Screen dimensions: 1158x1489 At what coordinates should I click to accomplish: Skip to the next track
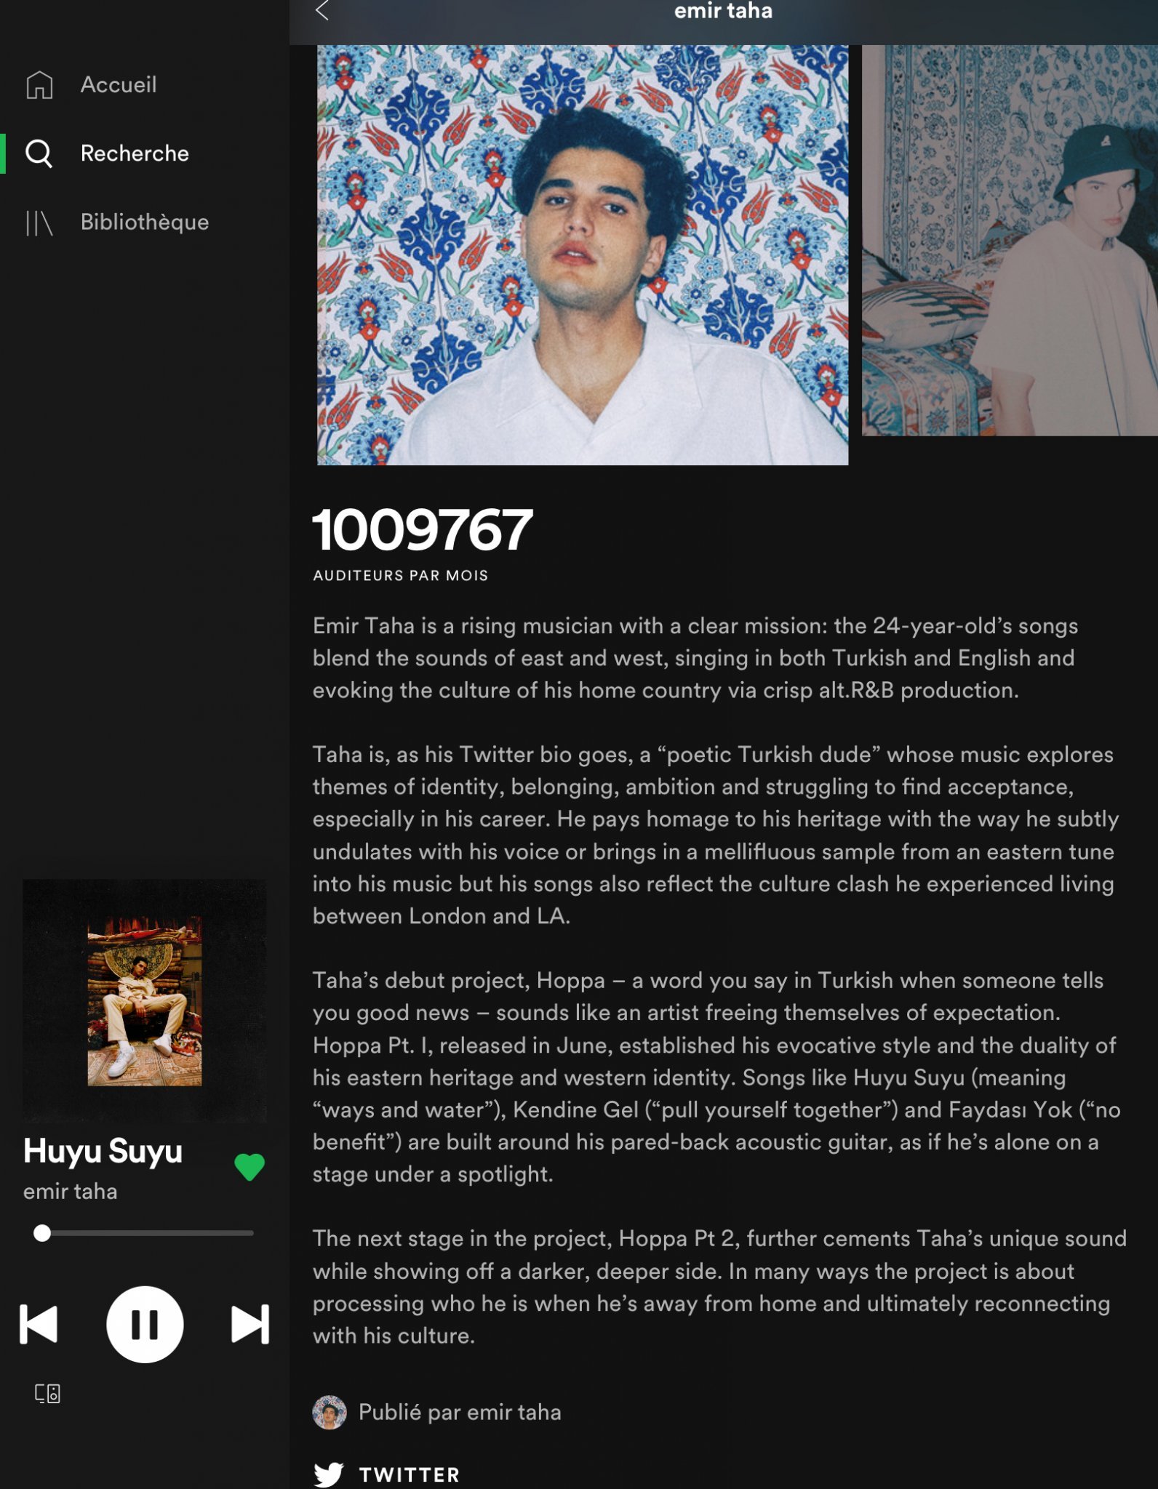(250, 1324)
